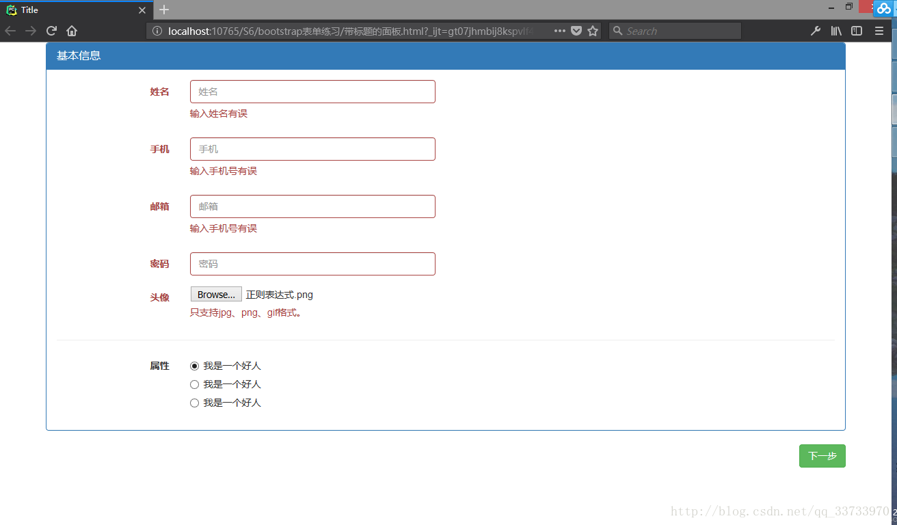Click the browser back arrow
Image resolution: width=897 pixels, height=525 pixels.
(x=10, y=31)
